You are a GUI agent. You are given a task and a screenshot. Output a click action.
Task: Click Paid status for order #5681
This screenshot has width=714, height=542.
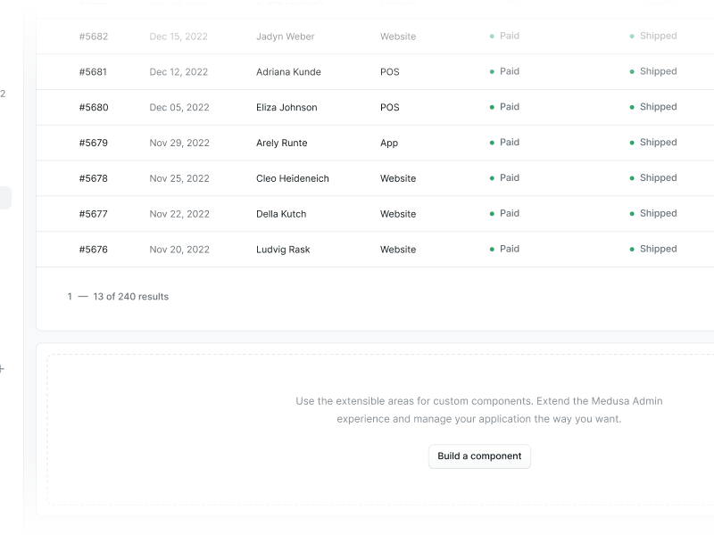[x=504, y=71]
